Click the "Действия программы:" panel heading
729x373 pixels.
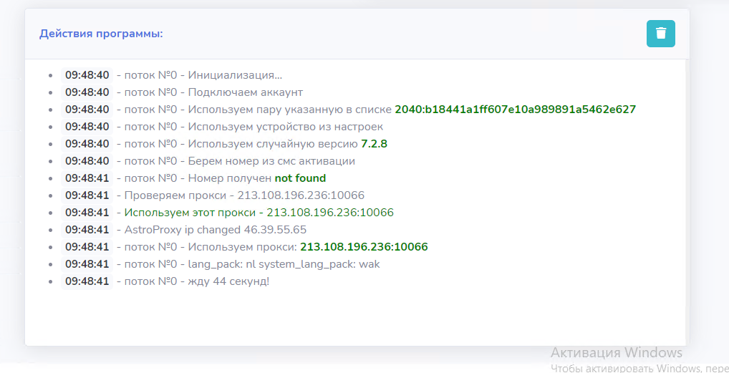101,34
